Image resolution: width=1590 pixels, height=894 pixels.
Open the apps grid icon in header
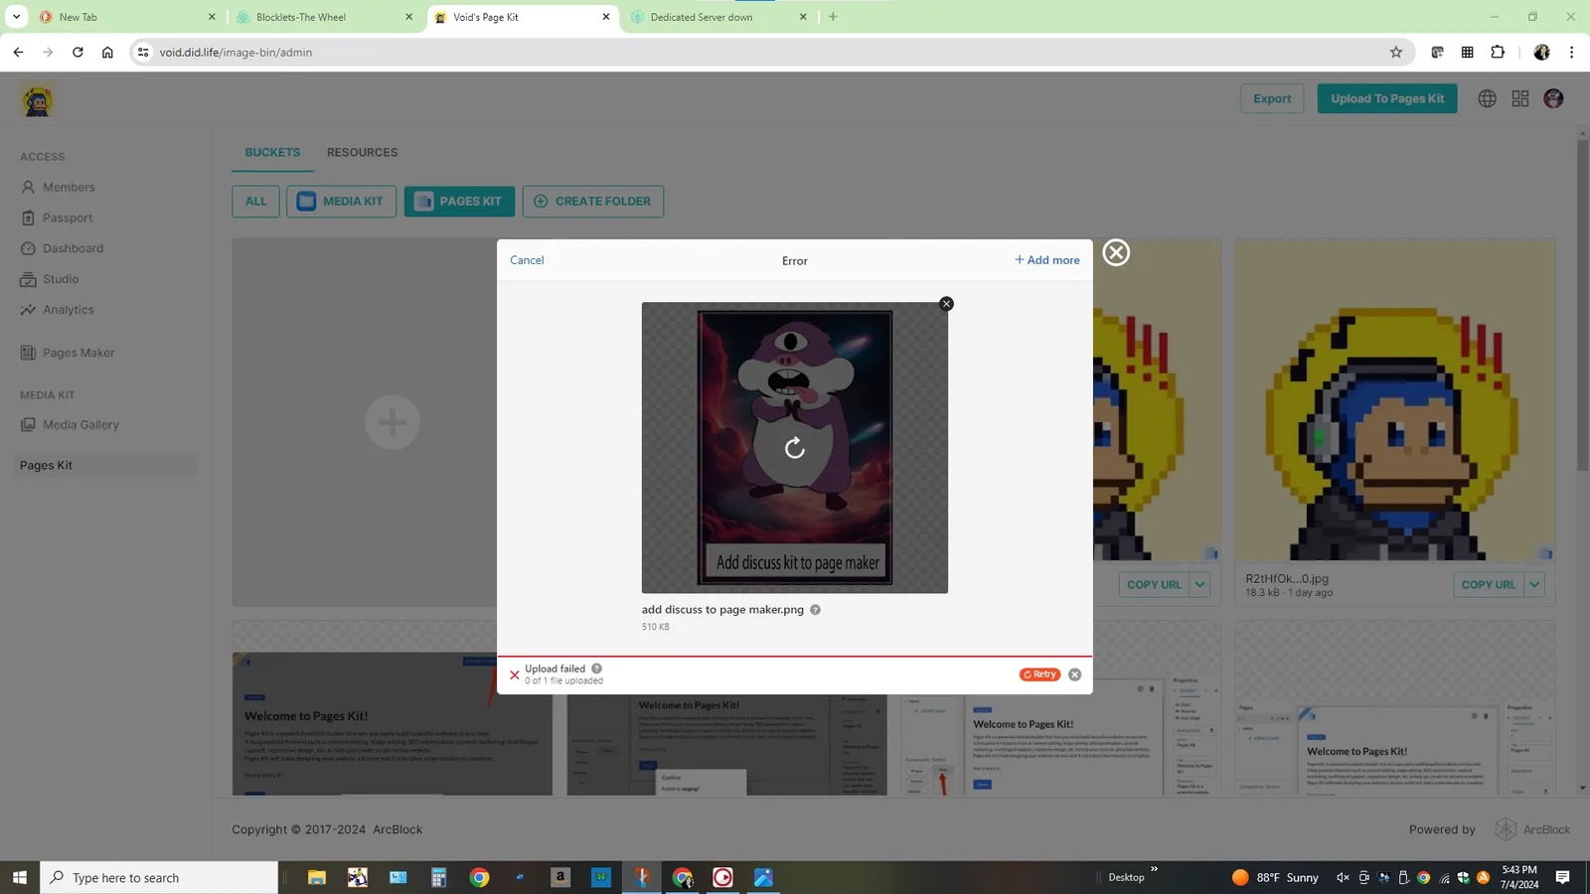pyautogui.click(x=1520, y=98)
